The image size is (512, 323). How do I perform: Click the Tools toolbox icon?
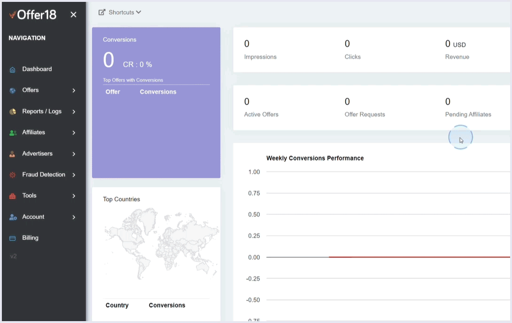[13, 196]
